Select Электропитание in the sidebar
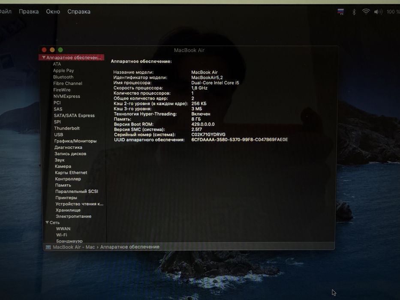Screen dimensions: 400x300 pos(73,216)
